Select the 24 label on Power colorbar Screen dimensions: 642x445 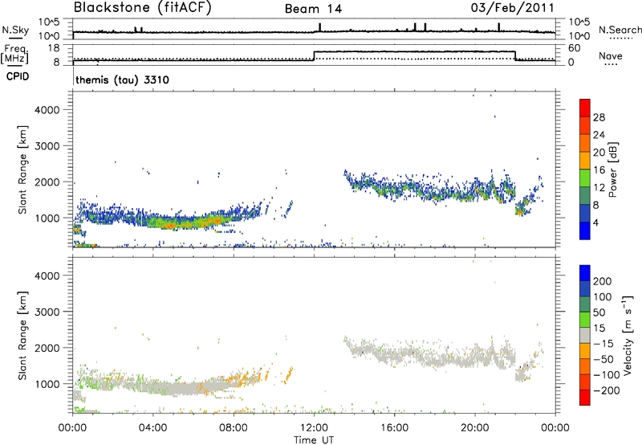599,135
